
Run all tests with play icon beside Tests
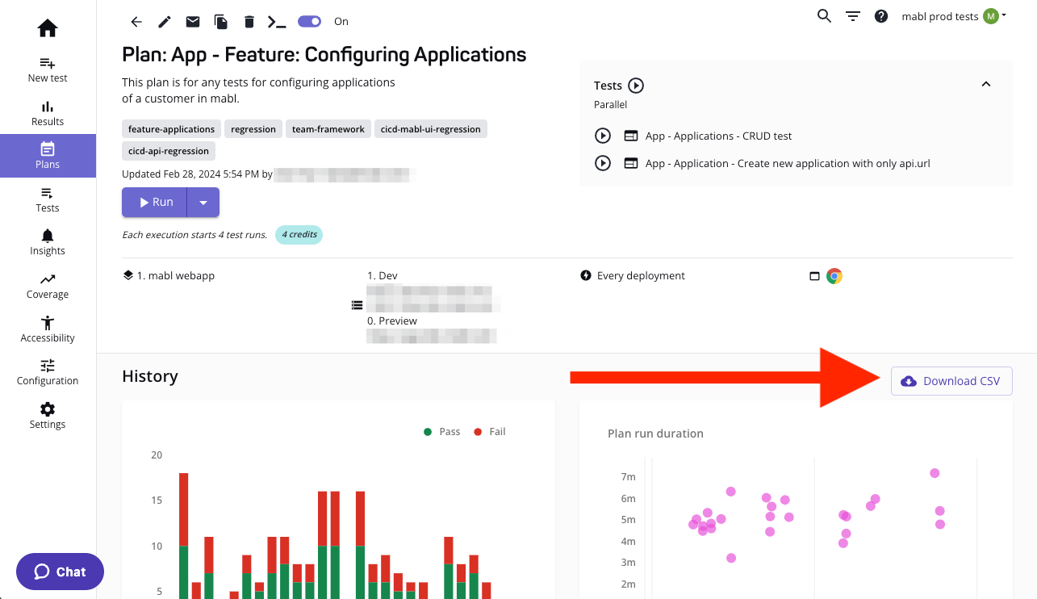point(636,86)
